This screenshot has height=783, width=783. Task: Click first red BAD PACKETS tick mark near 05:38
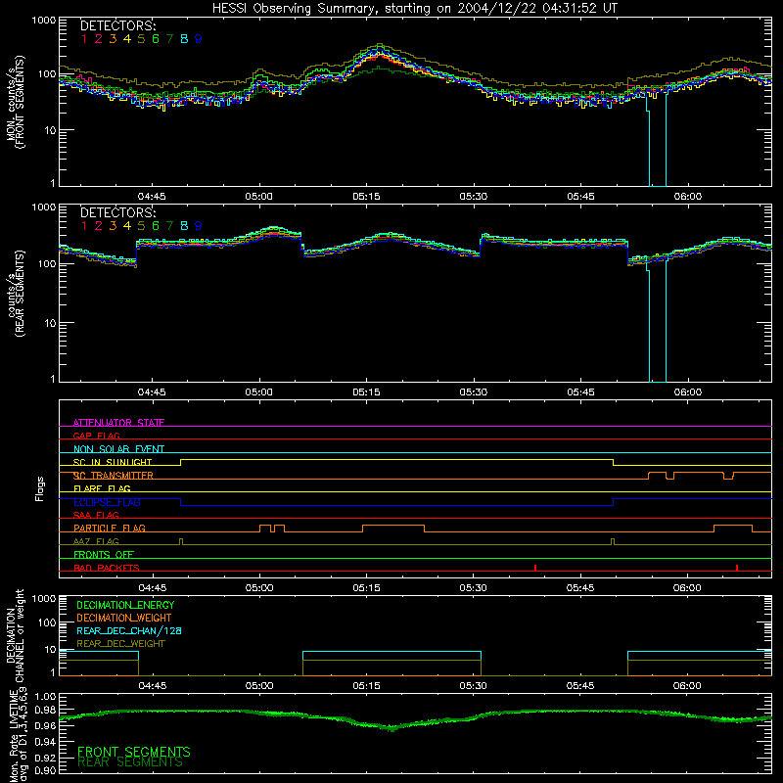(x=535, y=568)
